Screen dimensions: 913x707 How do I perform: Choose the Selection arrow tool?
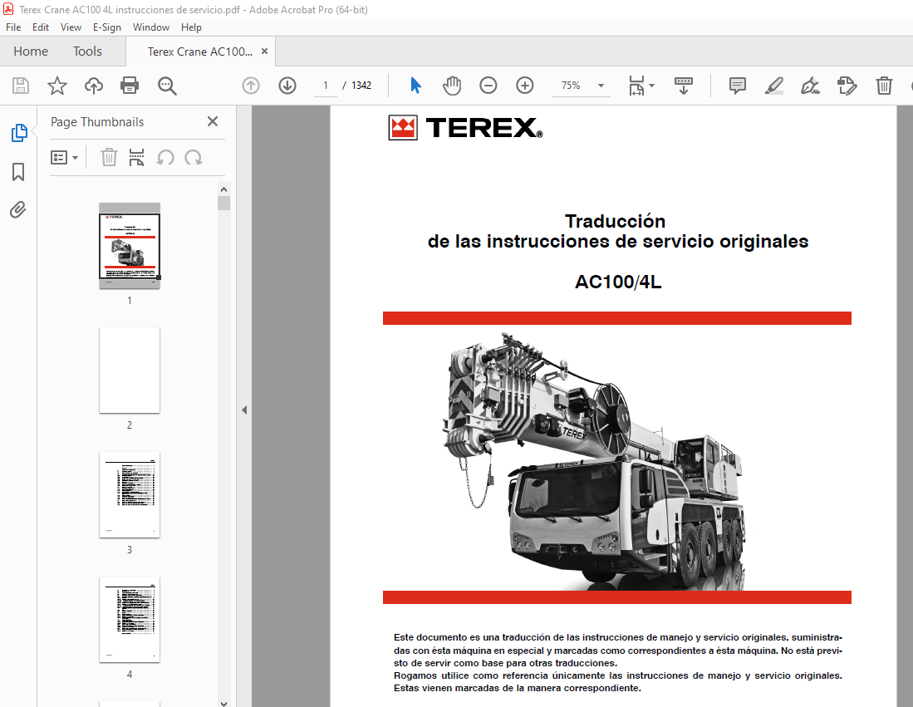pos(415,86)
